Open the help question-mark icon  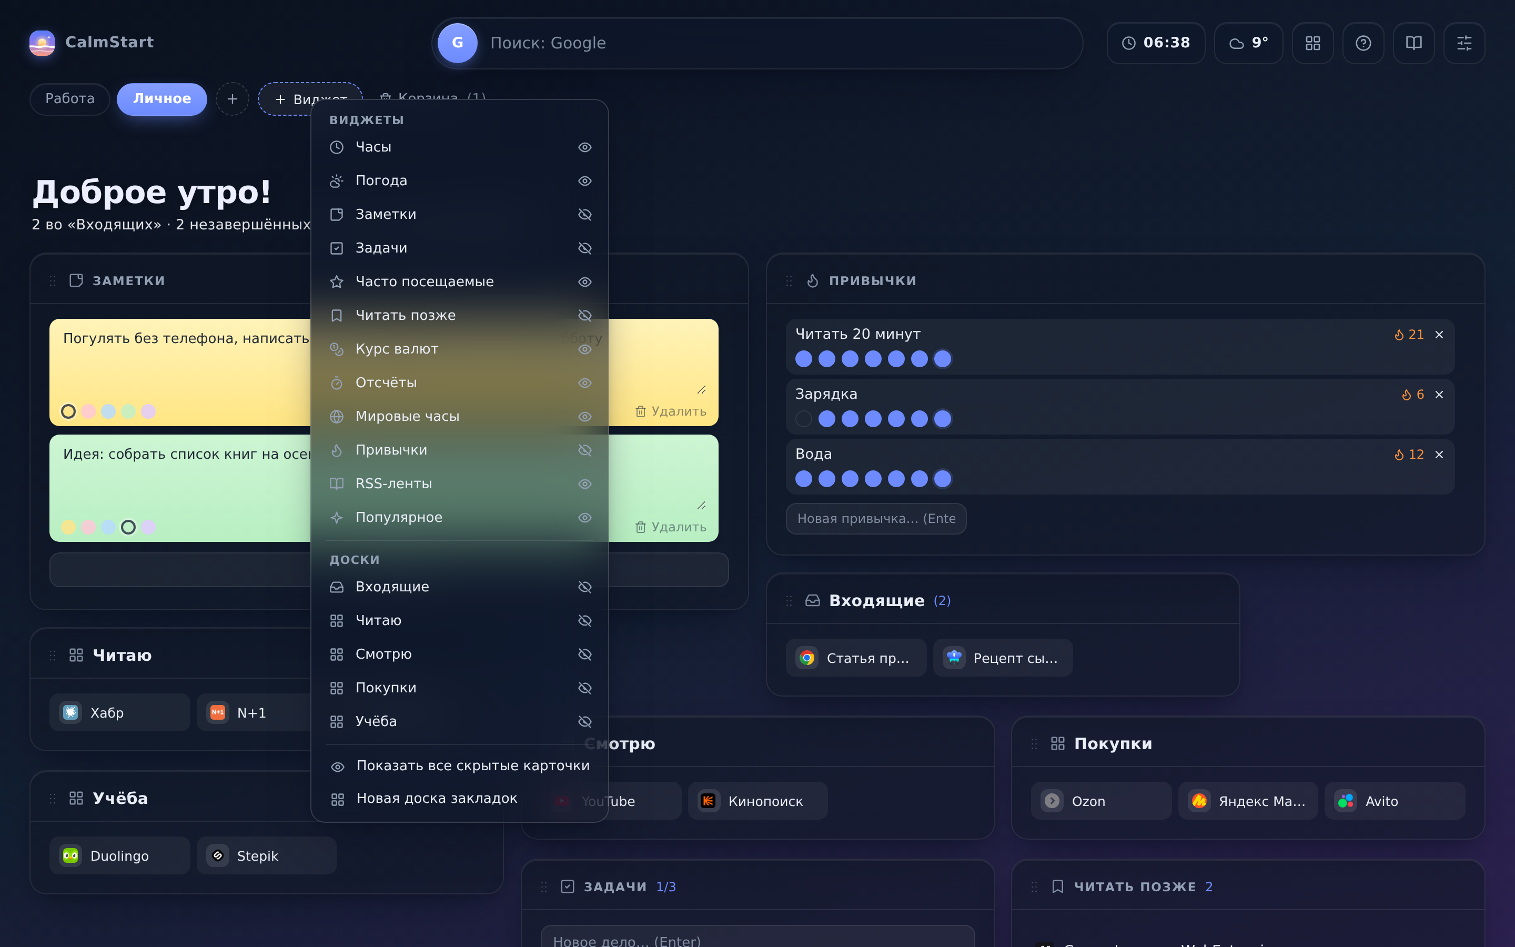(x=1363, y=43)
